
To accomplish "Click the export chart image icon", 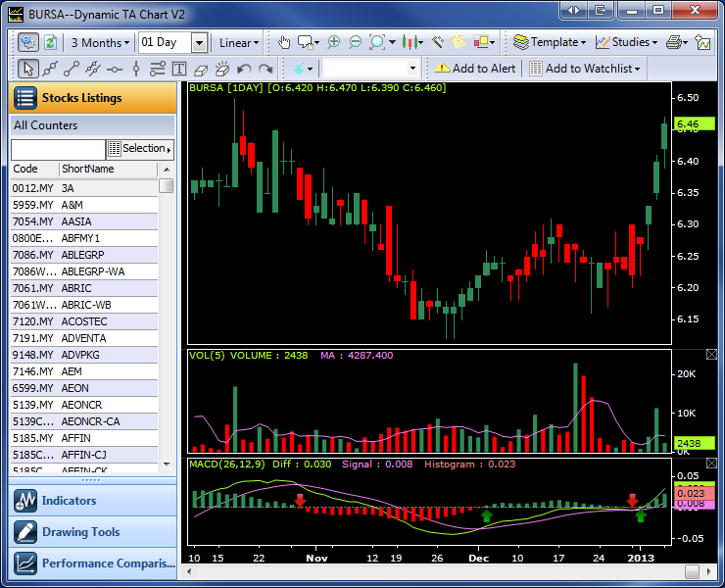I will [702, 42].
